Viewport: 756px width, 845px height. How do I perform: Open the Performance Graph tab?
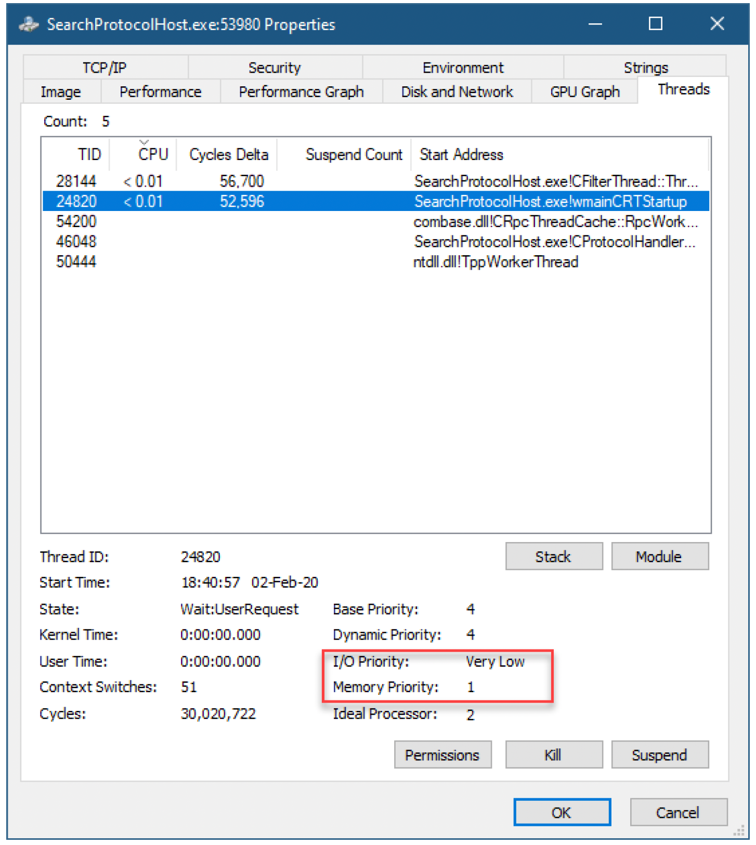pyautogui.click(x=301, y=92)
